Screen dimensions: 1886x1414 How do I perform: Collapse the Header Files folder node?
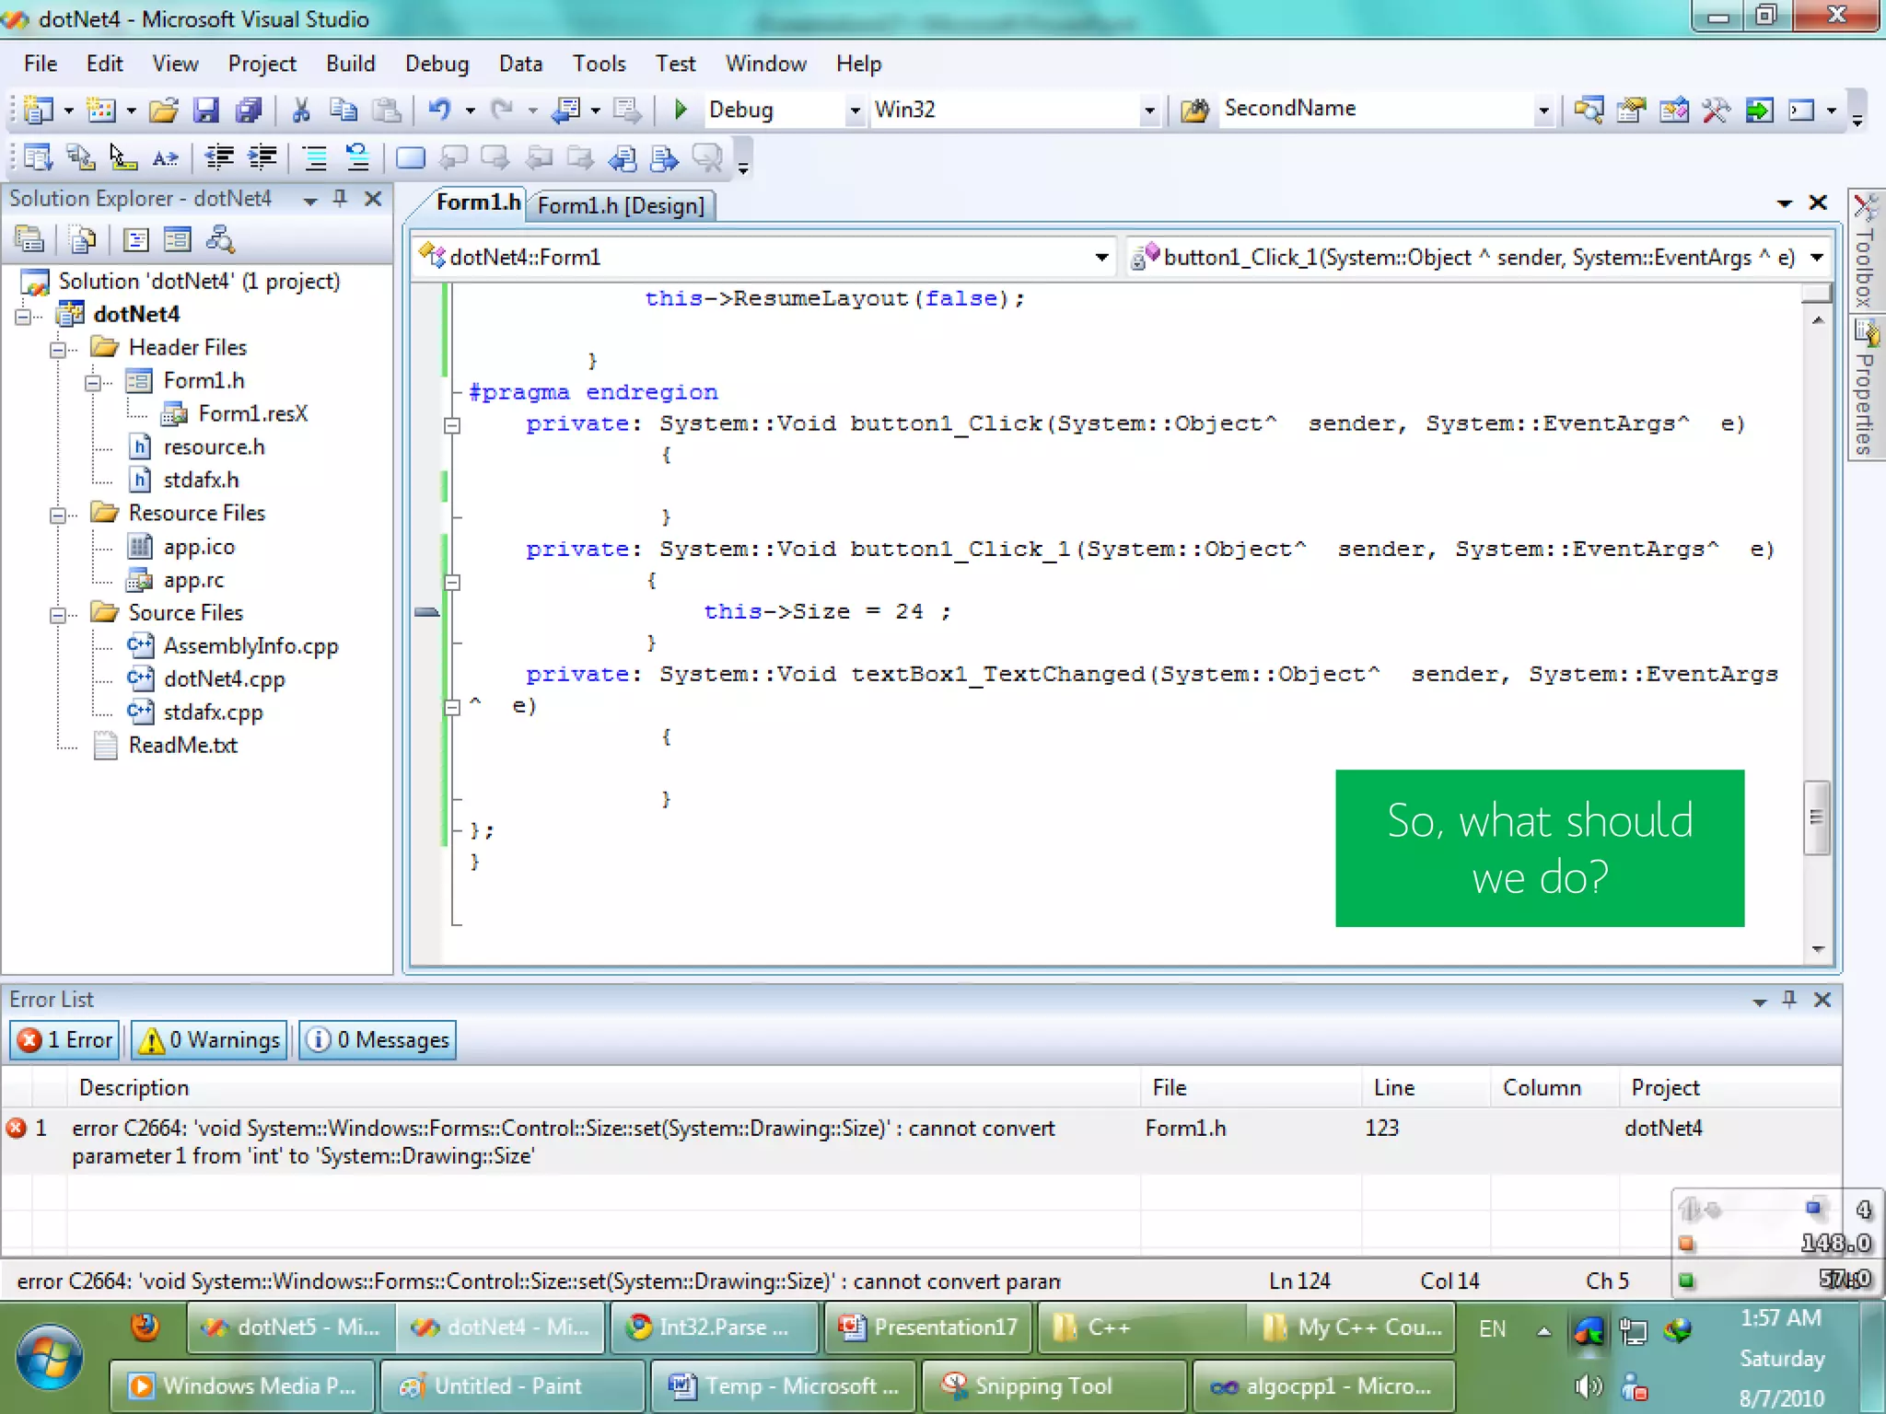(58, 349)
